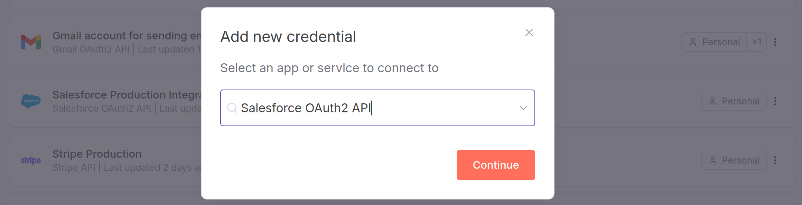Open the kebab menu for the Gmail credential
802x205 pixels.
(x=775, y=42)
